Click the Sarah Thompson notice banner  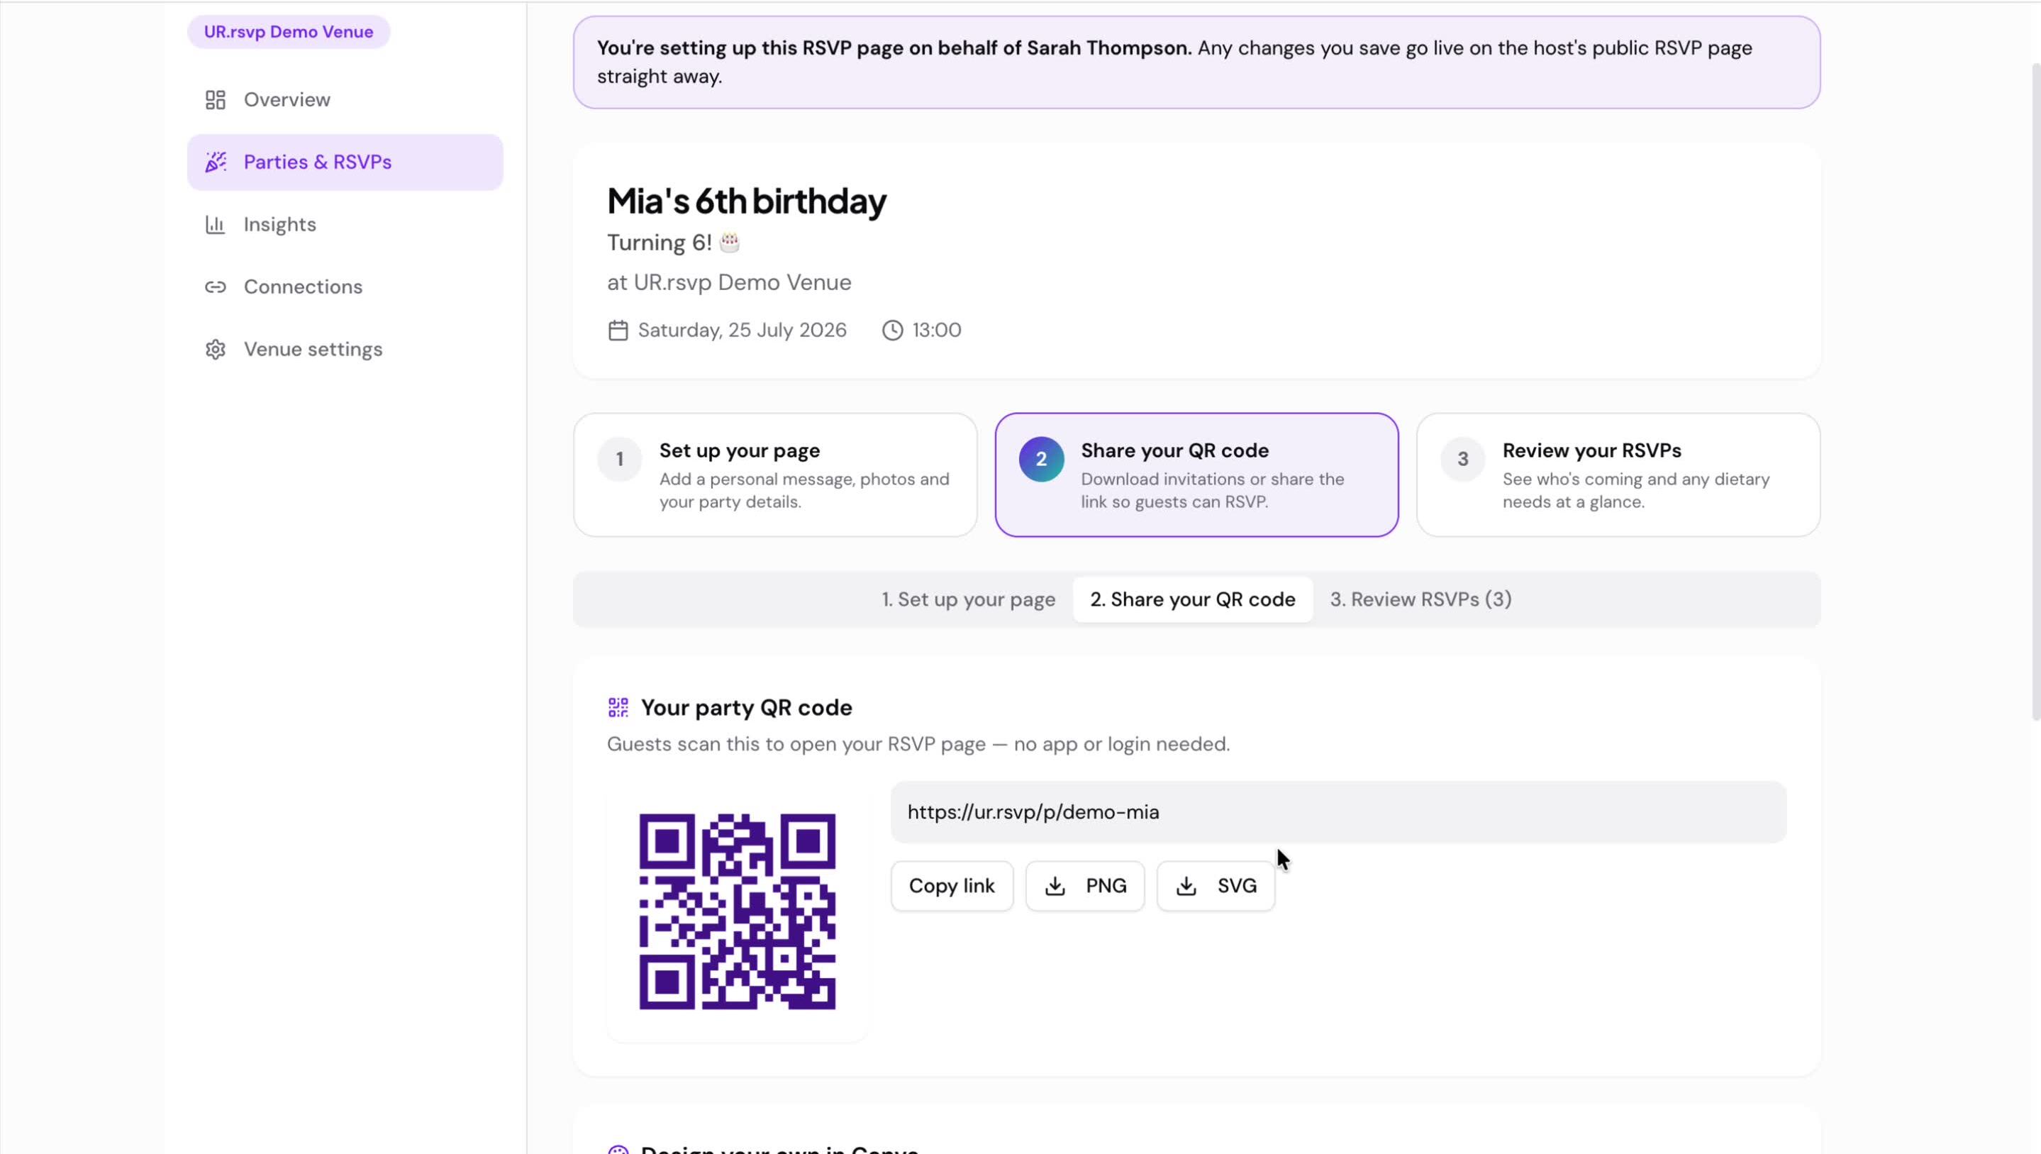1196,62
